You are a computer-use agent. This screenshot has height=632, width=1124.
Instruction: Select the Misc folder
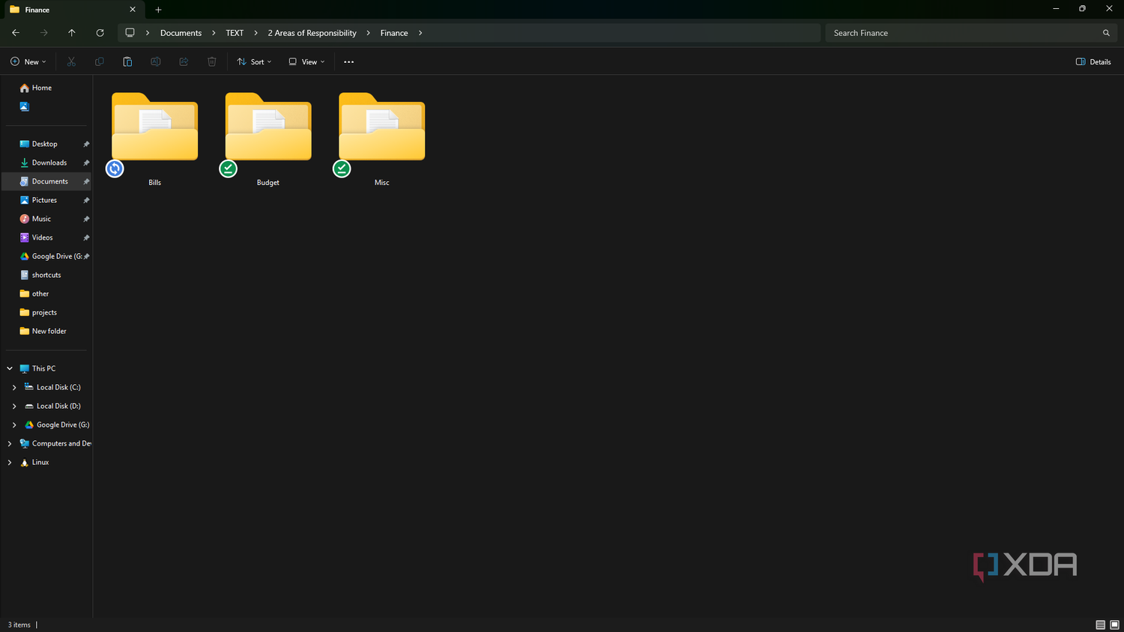[381, 139]
